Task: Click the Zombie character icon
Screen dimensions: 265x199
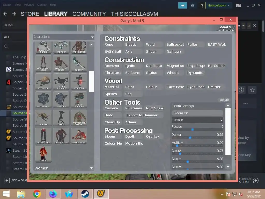Action: (x=43, y=154)
